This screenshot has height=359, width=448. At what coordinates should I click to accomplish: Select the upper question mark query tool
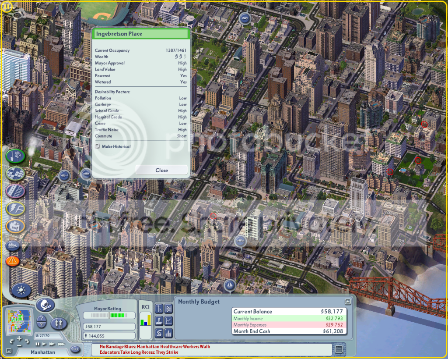(42, 318)
